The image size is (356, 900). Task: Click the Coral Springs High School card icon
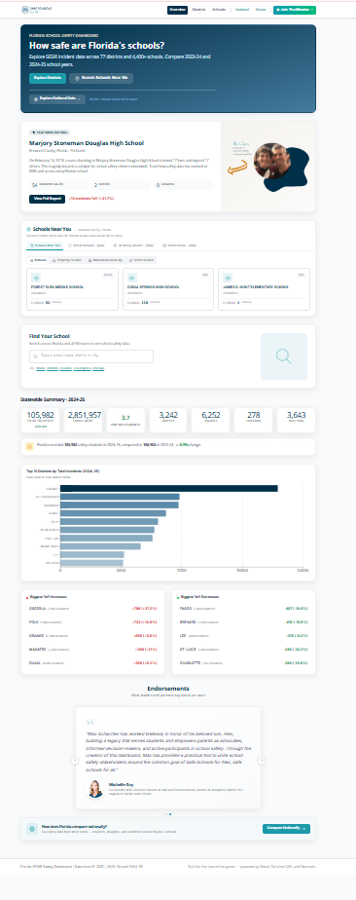click(x=132, y=278)
